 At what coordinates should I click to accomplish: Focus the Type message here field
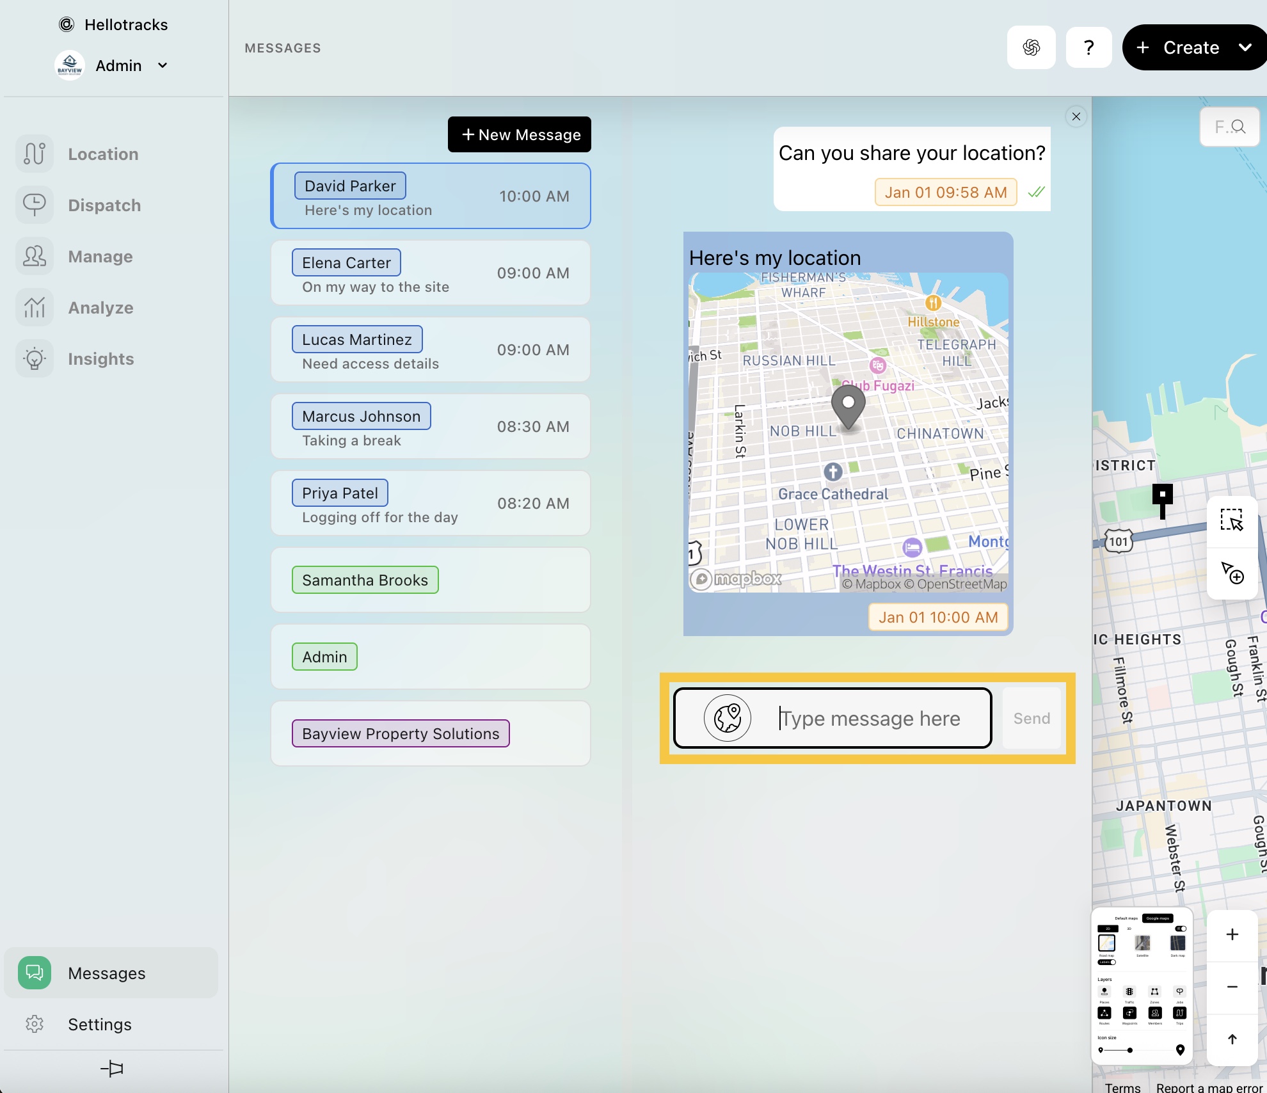pos(870,719)
